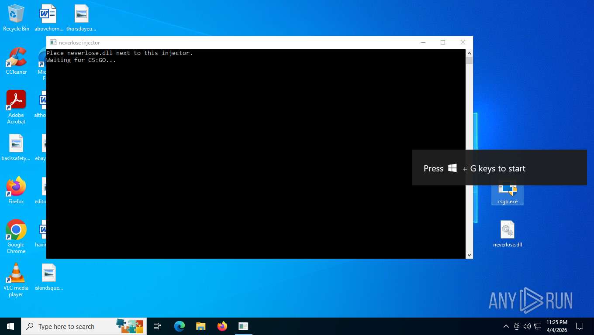
Task: Open Firefox from the taskbar
Action: (222, 326)
